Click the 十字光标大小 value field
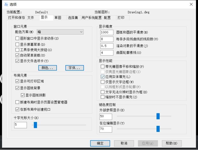The width and height of the screenshot is (198, 150). coord(20,125)
